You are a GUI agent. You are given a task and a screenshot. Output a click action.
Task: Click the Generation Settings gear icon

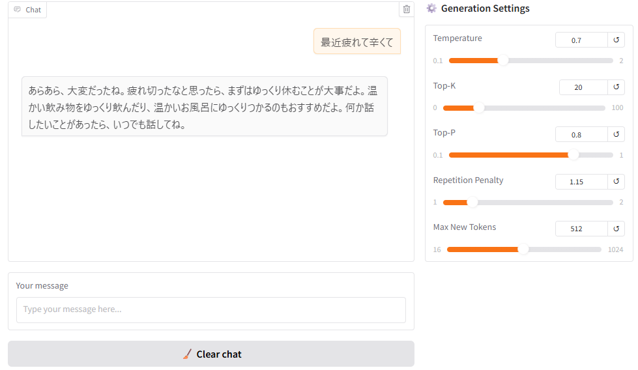pyautogui.click(x=431, y=8)
